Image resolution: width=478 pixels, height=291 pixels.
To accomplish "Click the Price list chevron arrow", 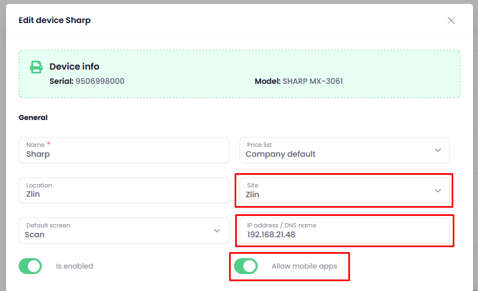I will point(438,150).
